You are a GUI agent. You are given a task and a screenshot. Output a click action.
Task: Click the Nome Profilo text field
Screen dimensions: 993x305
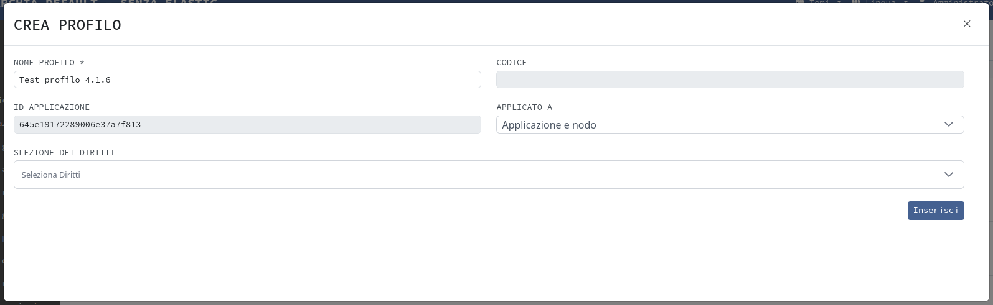247,80
